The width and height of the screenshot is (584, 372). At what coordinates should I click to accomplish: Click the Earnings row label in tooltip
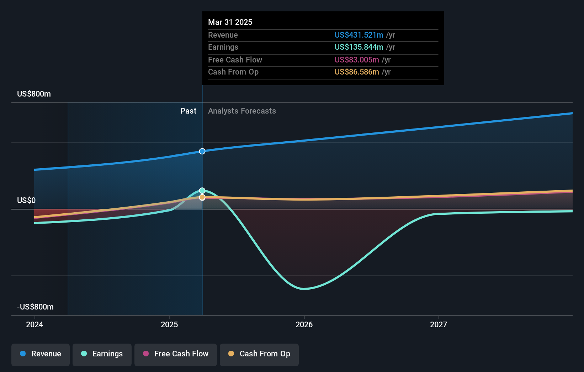[x=223, y=47]
